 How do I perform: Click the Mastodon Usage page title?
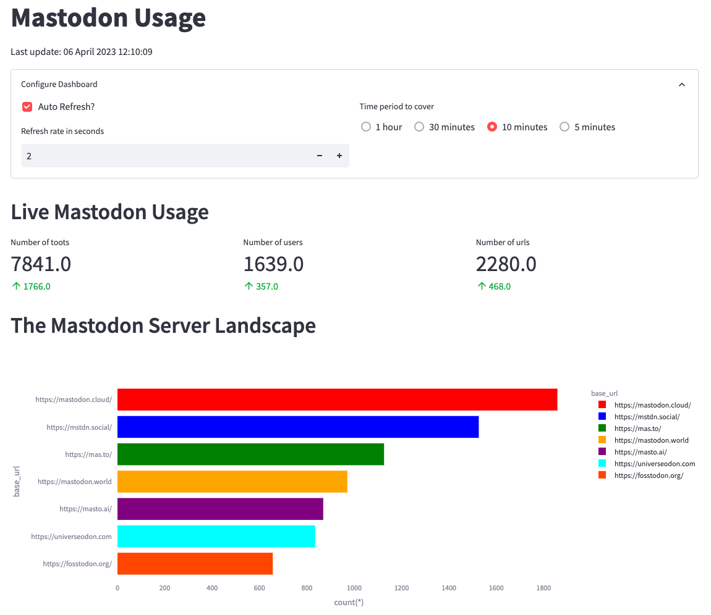pyautogui.click(x=108, y=19)
